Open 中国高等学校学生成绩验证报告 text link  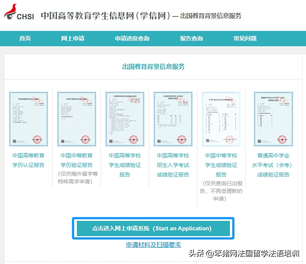[x=125, y=165]
